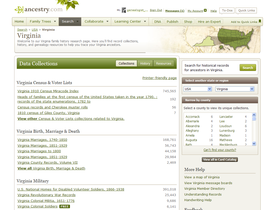
Task: Open the USA country dropdown
Action: 198,89
